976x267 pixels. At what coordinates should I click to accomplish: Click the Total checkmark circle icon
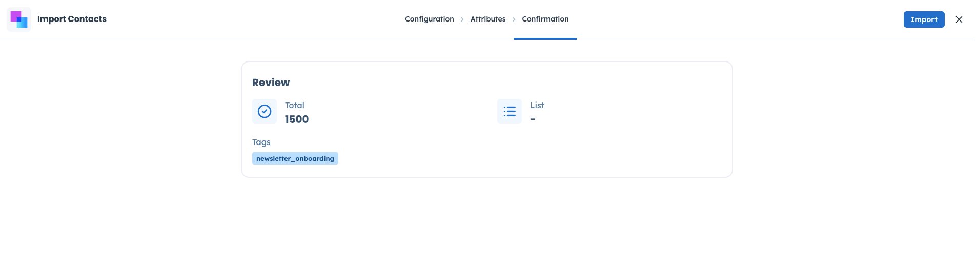[x=265, y=111]
